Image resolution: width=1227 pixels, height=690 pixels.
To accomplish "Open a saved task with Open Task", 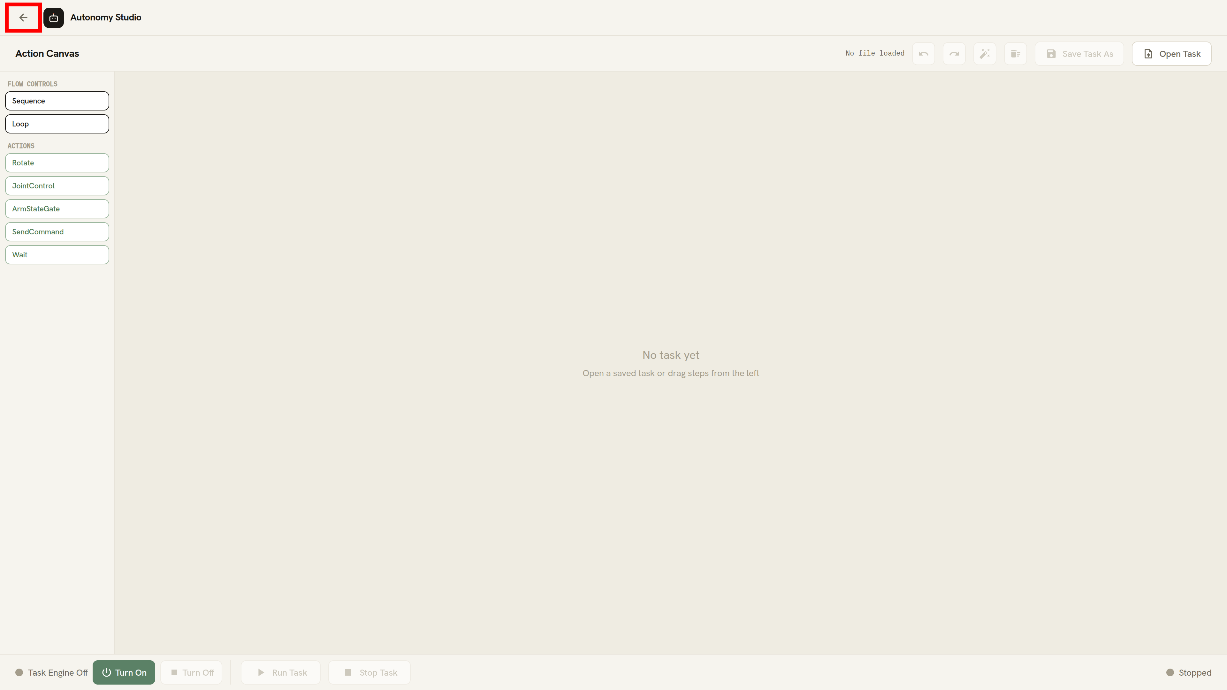I will coord(1172,54).
